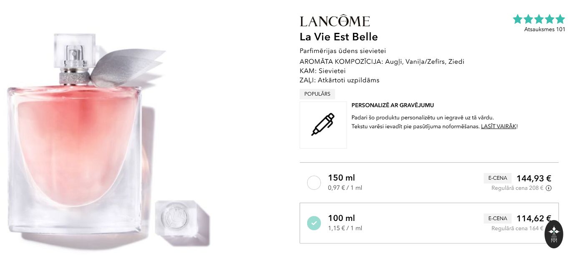Click the E-CENA label for 100 ml

coord(497,218)
